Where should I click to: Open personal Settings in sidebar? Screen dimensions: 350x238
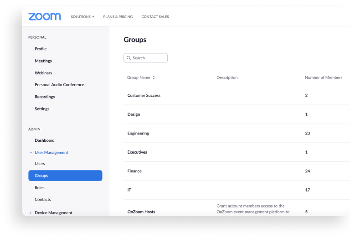[42, 109]
